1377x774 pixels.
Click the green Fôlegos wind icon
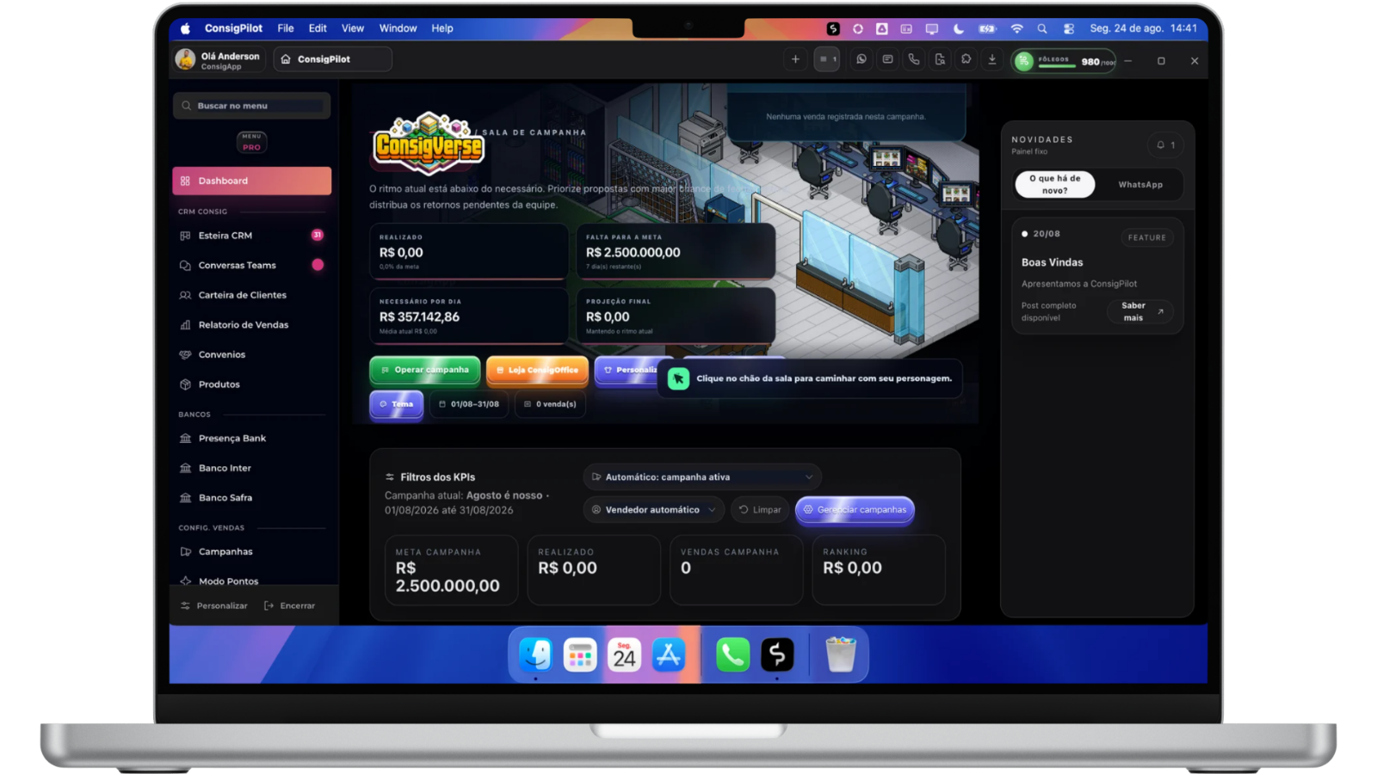1023,61
